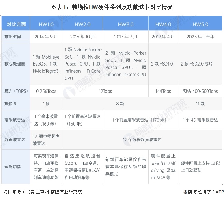
Task: Click the 12Tops merged cell
Action: coord(105,91)
